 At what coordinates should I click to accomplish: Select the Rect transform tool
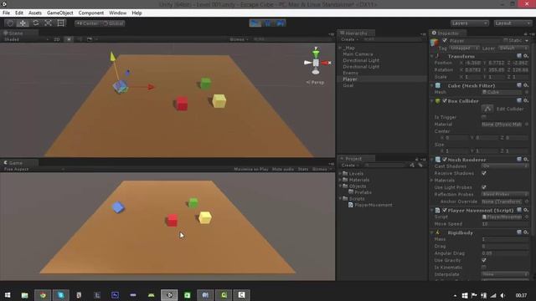(x=61, y=23)
